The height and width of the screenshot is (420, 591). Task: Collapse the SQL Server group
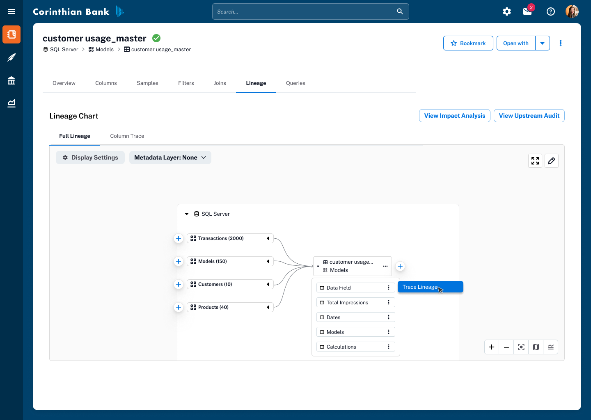[x=187, y=214]
